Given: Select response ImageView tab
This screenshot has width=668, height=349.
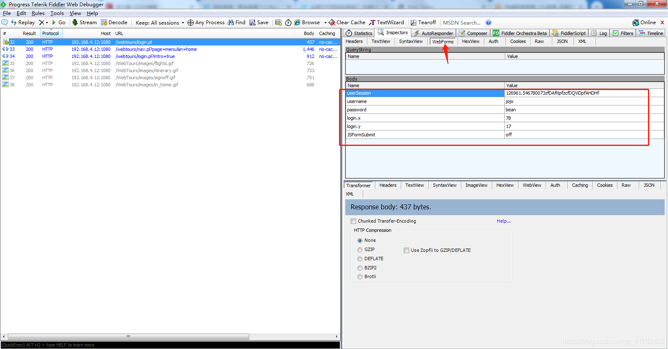Looking at the screenshot, I should [x=476, y=185].
